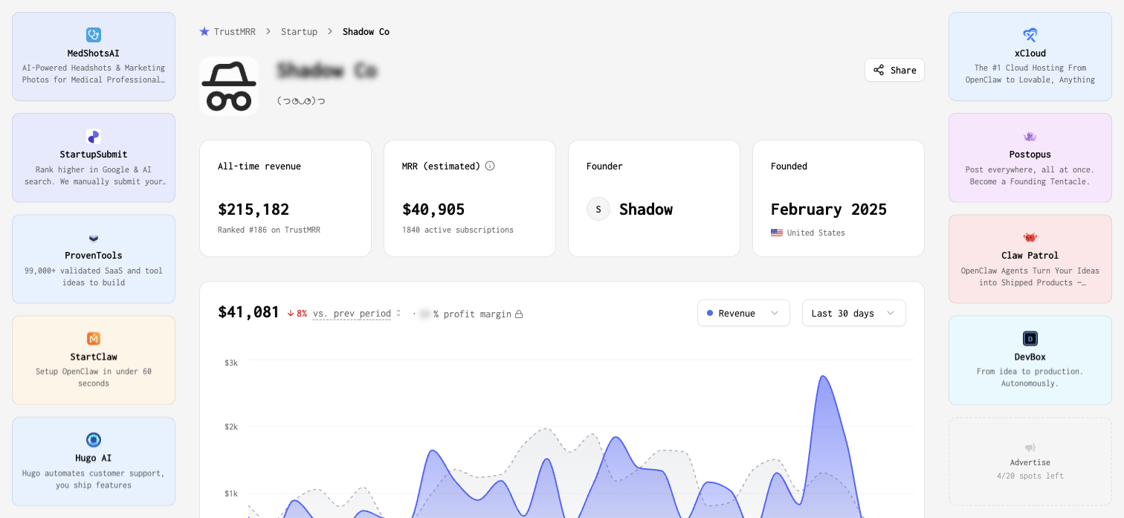Click the Postopus octopus icon
The height and width of the screenshot is (518, 1124).
point(1030,137)
